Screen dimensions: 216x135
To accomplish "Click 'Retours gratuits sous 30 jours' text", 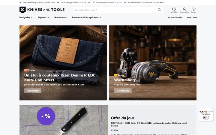I will [x=109, y=2].
